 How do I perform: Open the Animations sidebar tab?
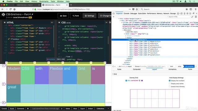coord(172,69)
